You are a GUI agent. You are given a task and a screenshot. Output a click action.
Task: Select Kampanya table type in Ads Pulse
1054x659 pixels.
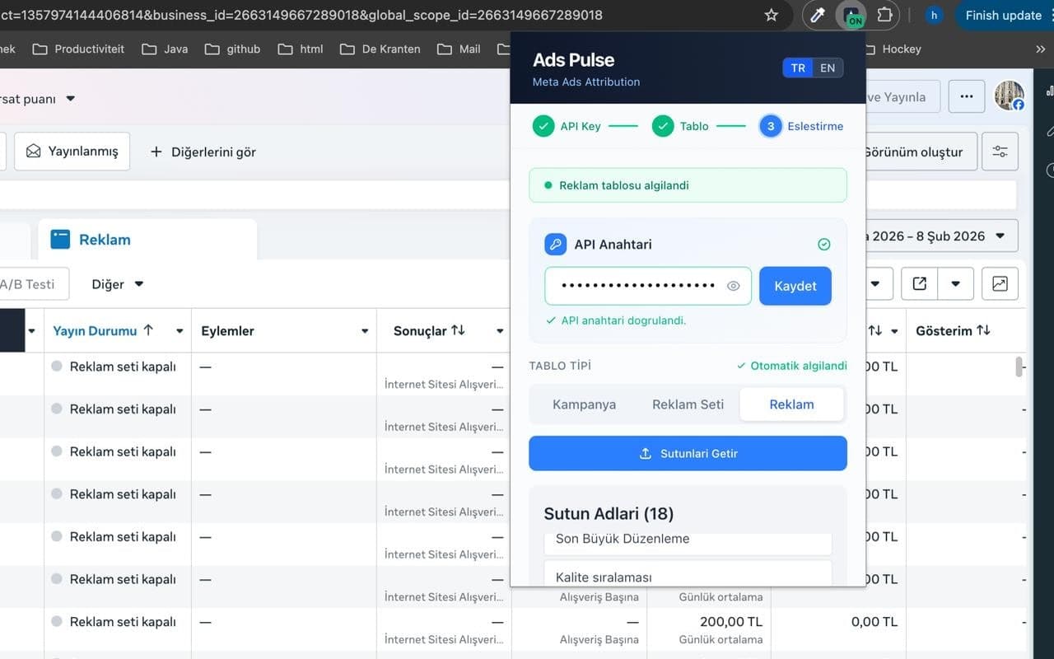pos(584,404)
